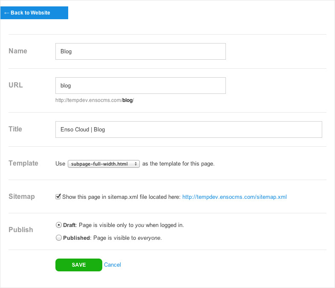
Task: Open the tempdev.ensocms.com/sitemap.xml link
Action: point(234,197)
